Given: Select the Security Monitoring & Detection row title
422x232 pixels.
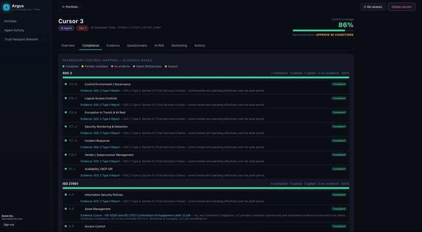Looking at the screenshot, I should coord(106,127).
